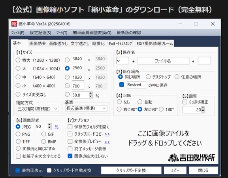
Task: Click the 閉じる button
Action: pyautogui.click(x=203, y=170)
